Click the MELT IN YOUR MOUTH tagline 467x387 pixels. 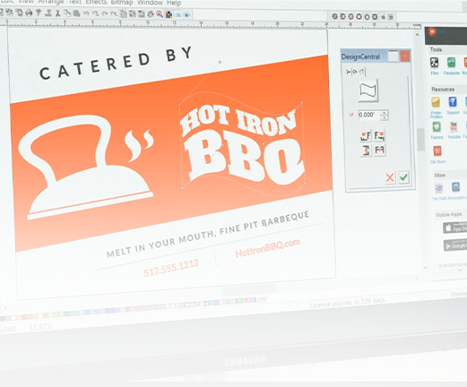208,234
